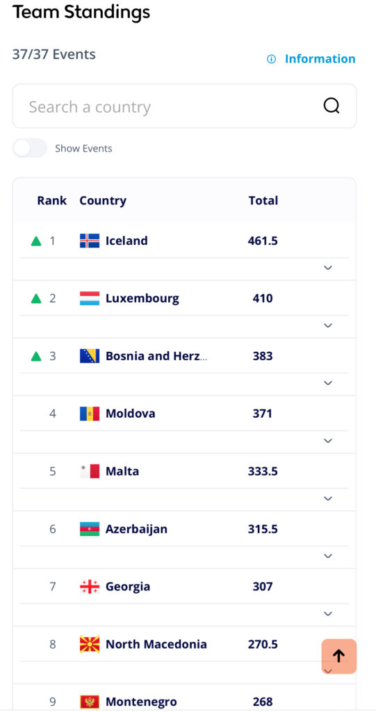Expand the Iceland row details chevron
376x712 pixels.
[328, 268]
